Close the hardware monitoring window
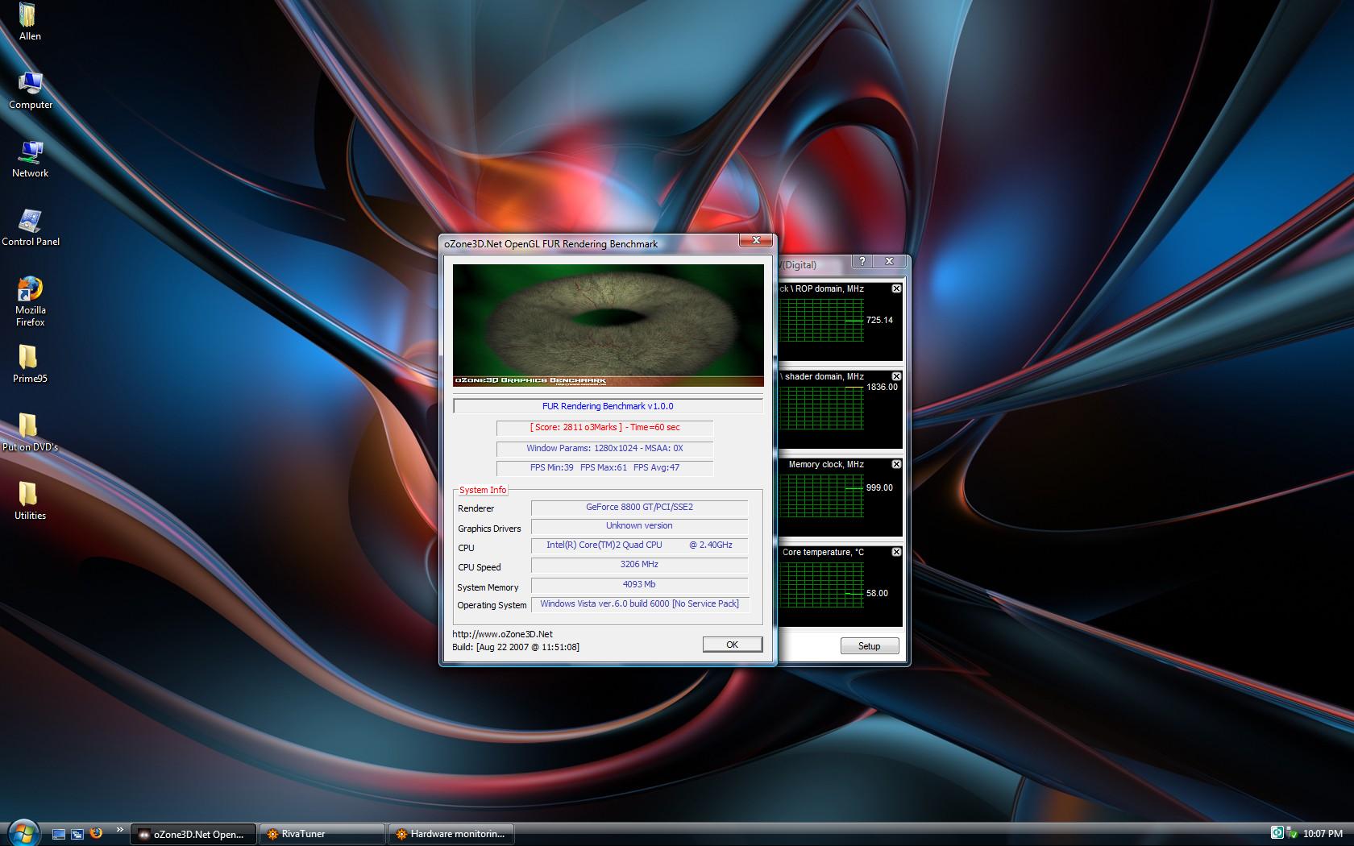Image resolution: width=1354 pixels, height=846 pixels. point(890,262)
